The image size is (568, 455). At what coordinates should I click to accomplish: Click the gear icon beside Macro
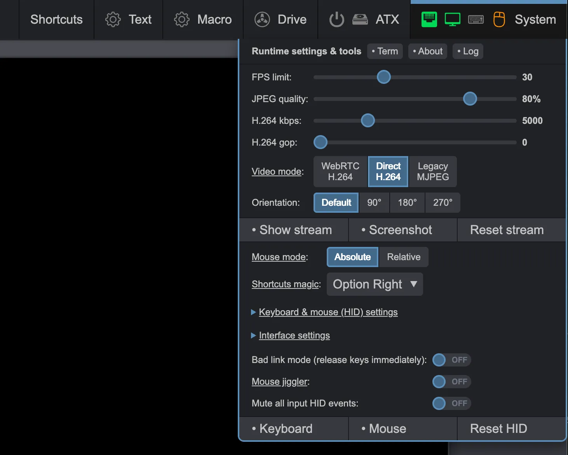point(181,19)
